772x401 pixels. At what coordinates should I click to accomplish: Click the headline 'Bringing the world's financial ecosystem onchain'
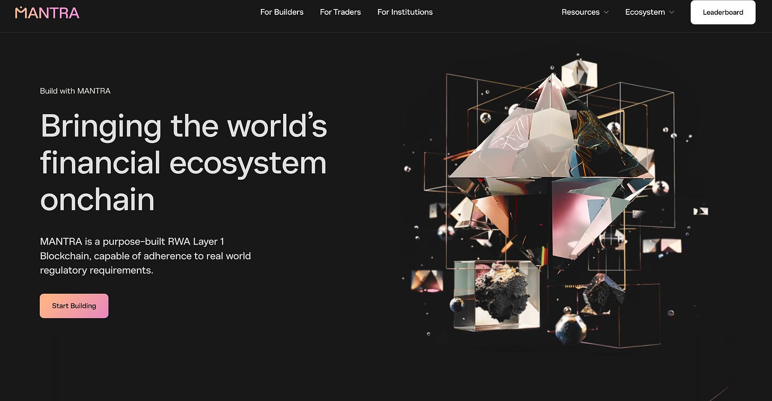coord(183,162)
